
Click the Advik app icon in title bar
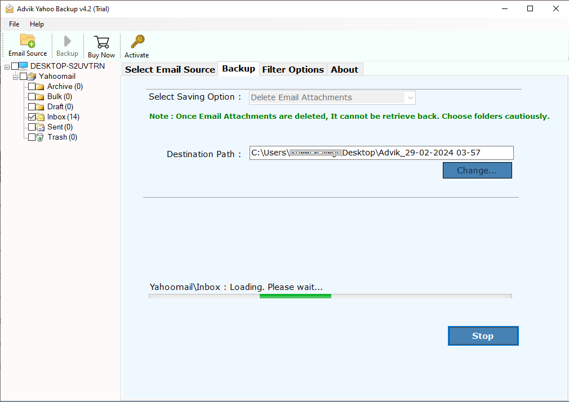coord(10,8)
